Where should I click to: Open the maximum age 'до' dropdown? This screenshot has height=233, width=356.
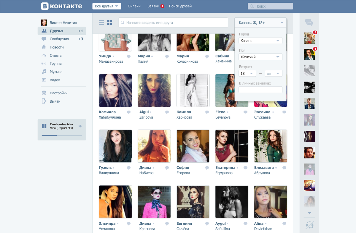click(274, 73)
